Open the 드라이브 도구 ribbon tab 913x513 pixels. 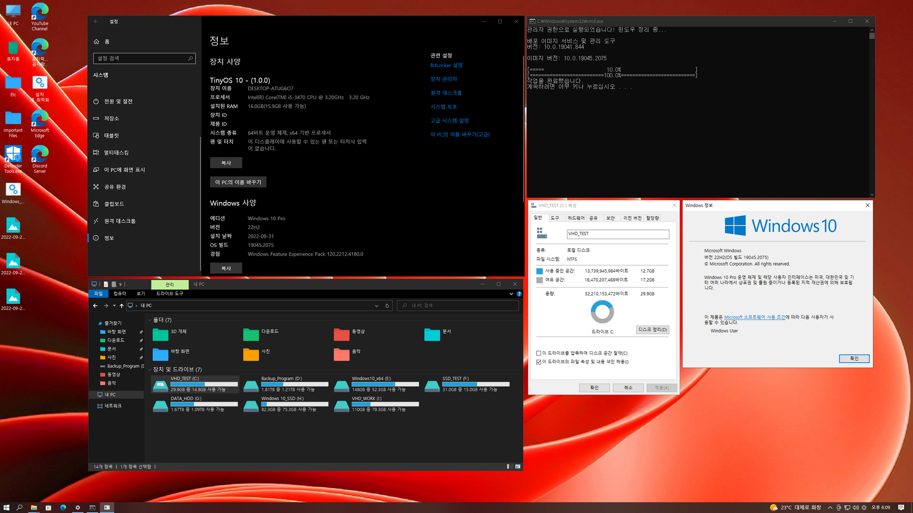pyautogui.click(x=170, y=294)
